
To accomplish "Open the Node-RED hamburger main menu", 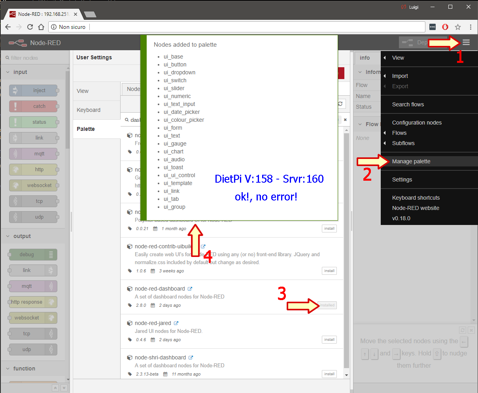I will 466,42.
